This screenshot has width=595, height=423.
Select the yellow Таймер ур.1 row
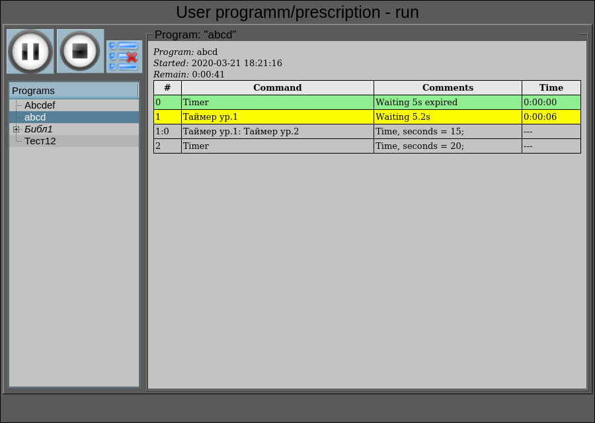pos(277,117)
